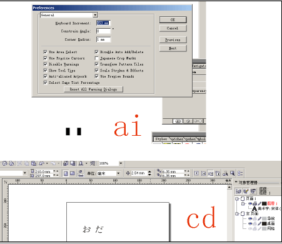Collapse the page 1 tree node
The height and width of the screenshot is (244, 282).
(237, 198)
